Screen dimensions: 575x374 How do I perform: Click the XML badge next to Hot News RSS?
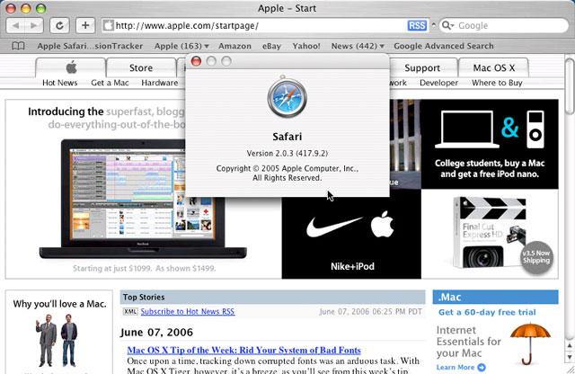(130, 312)
